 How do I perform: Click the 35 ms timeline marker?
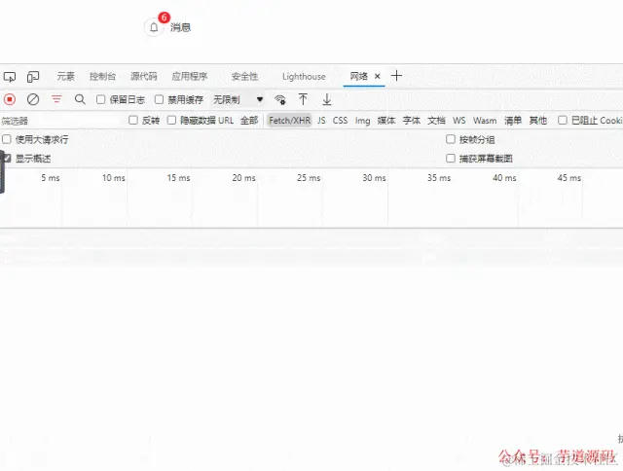point(439,177)
